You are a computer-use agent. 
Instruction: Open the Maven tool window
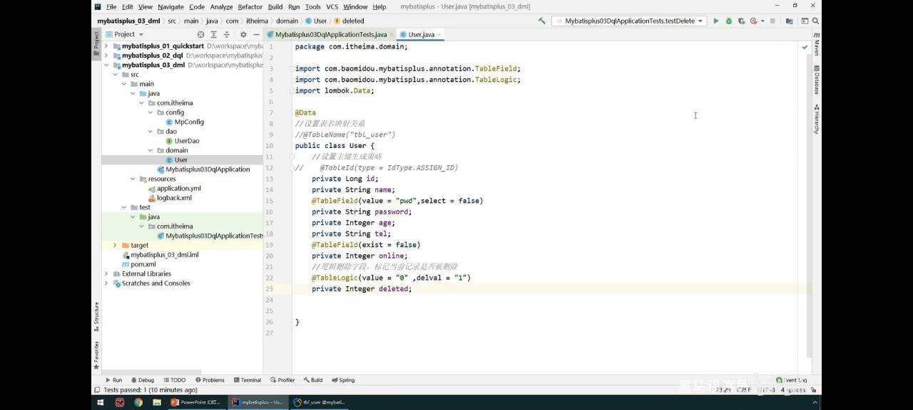tap(816, 44)
